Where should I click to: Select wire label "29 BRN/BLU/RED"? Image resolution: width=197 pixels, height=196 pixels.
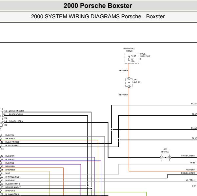pos(10,177)
